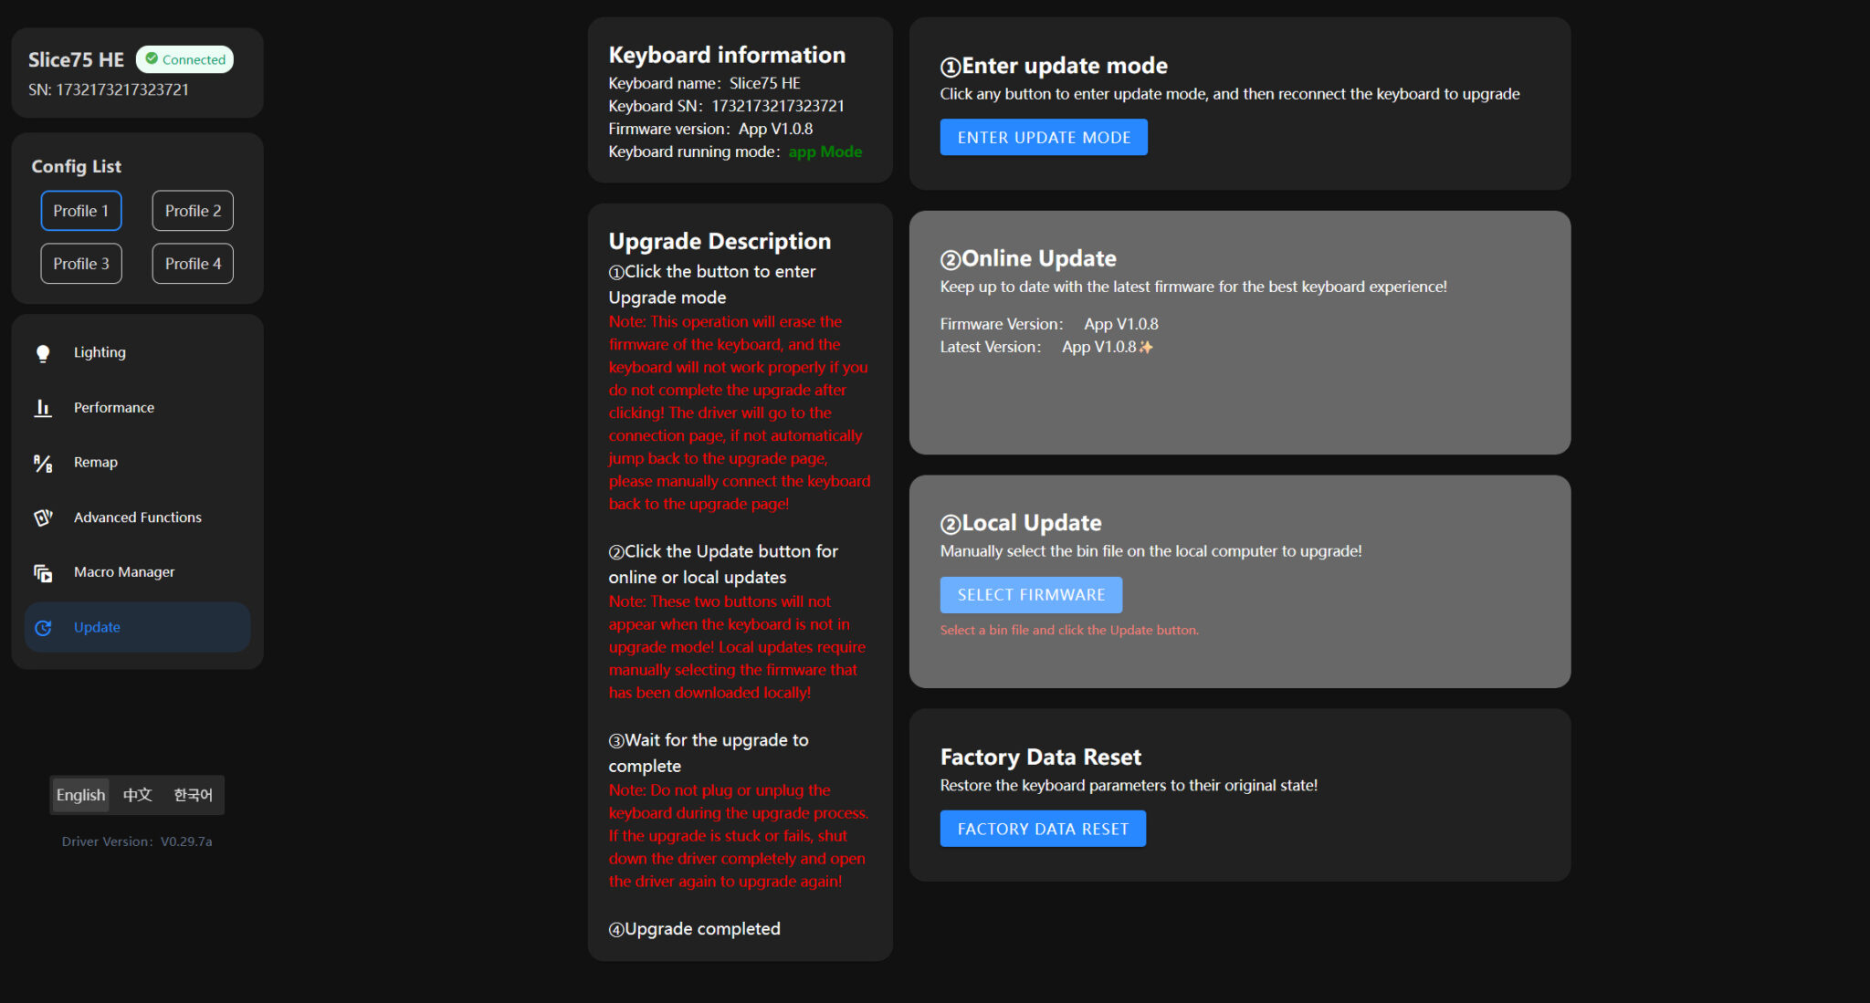Click the Update refresh icon
1870x1003 pixels.
coord(43,628)
